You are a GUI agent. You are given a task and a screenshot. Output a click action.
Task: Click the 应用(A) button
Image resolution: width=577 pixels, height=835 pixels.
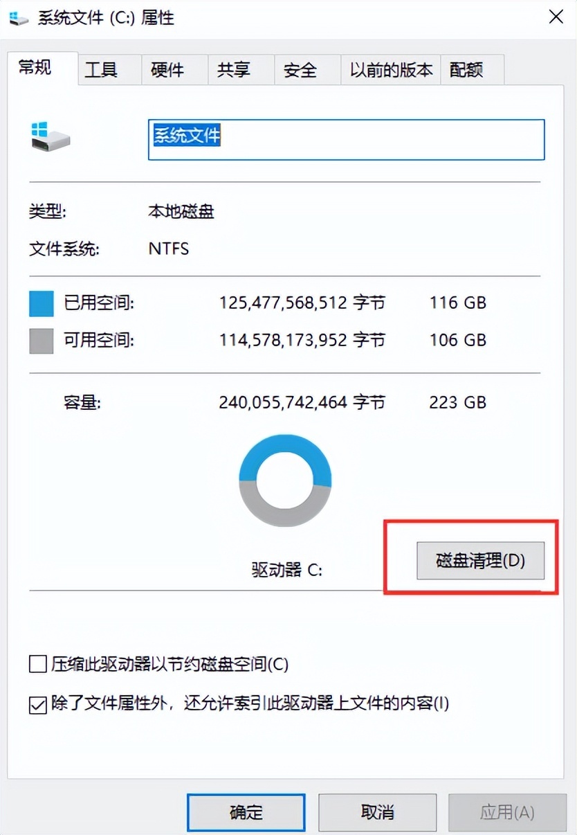[x=507, y=811]
